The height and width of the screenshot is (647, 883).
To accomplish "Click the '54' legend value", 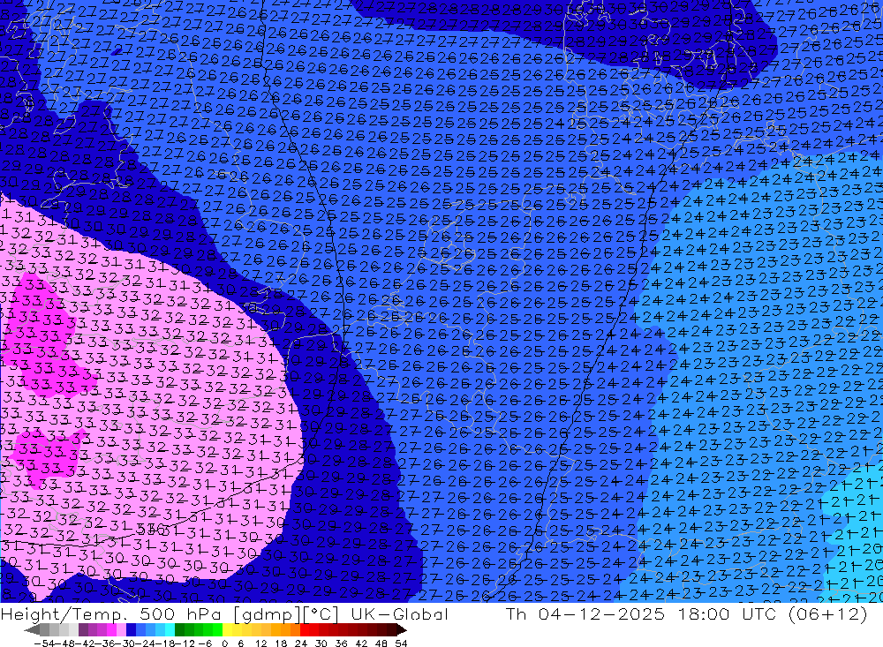I will [401, 643].
